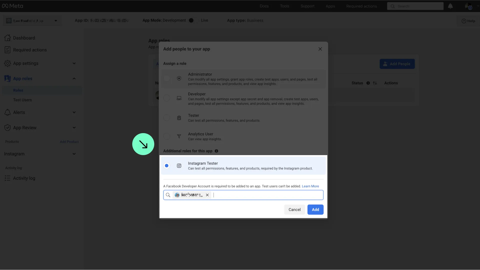Select the Tester role radio button
480x270 pixels.
pos(166,118)
